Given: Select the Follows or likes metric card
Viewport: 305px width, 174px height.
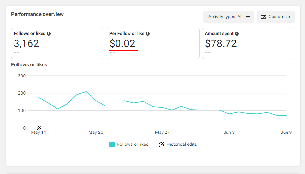Looking at the screenshot, I should coord(57,43).
